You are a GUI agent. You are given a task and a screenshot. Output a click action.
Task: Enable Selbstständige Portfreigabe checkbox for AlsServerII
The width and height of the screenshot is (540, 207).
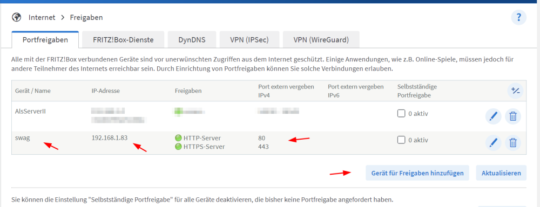point(401,113)
